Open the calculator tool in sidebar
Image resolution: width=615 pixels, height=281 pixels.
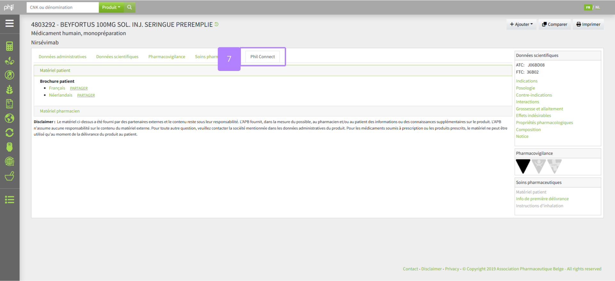(x=10, y=46)
